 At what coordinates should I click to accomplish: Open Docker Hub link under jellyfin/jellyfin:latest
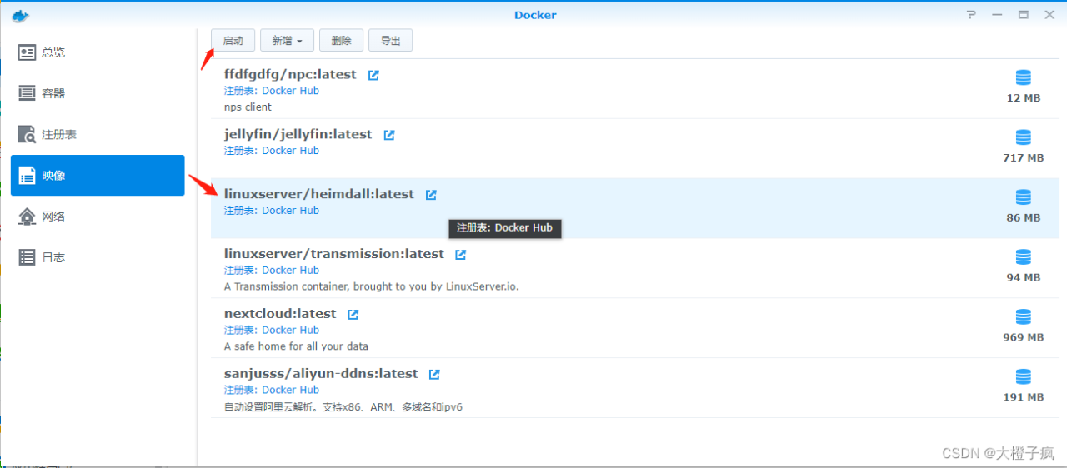pos(290,151)
